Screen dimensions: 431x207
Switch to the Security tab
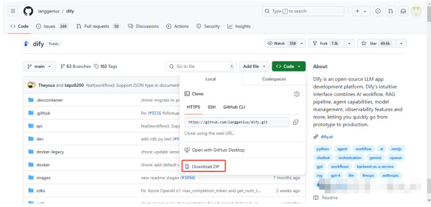[x=208, y=27]
